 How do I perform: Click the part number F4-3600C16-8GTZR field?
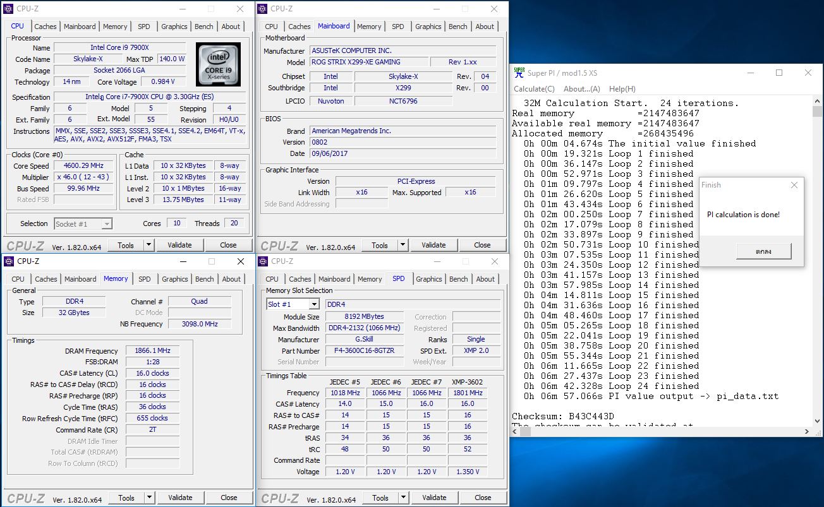click(365, 351)
